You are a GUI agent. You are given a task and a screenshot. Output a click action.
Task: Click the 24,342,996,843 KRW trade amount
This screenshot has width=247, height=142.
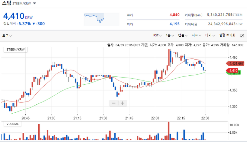[225, 24]
